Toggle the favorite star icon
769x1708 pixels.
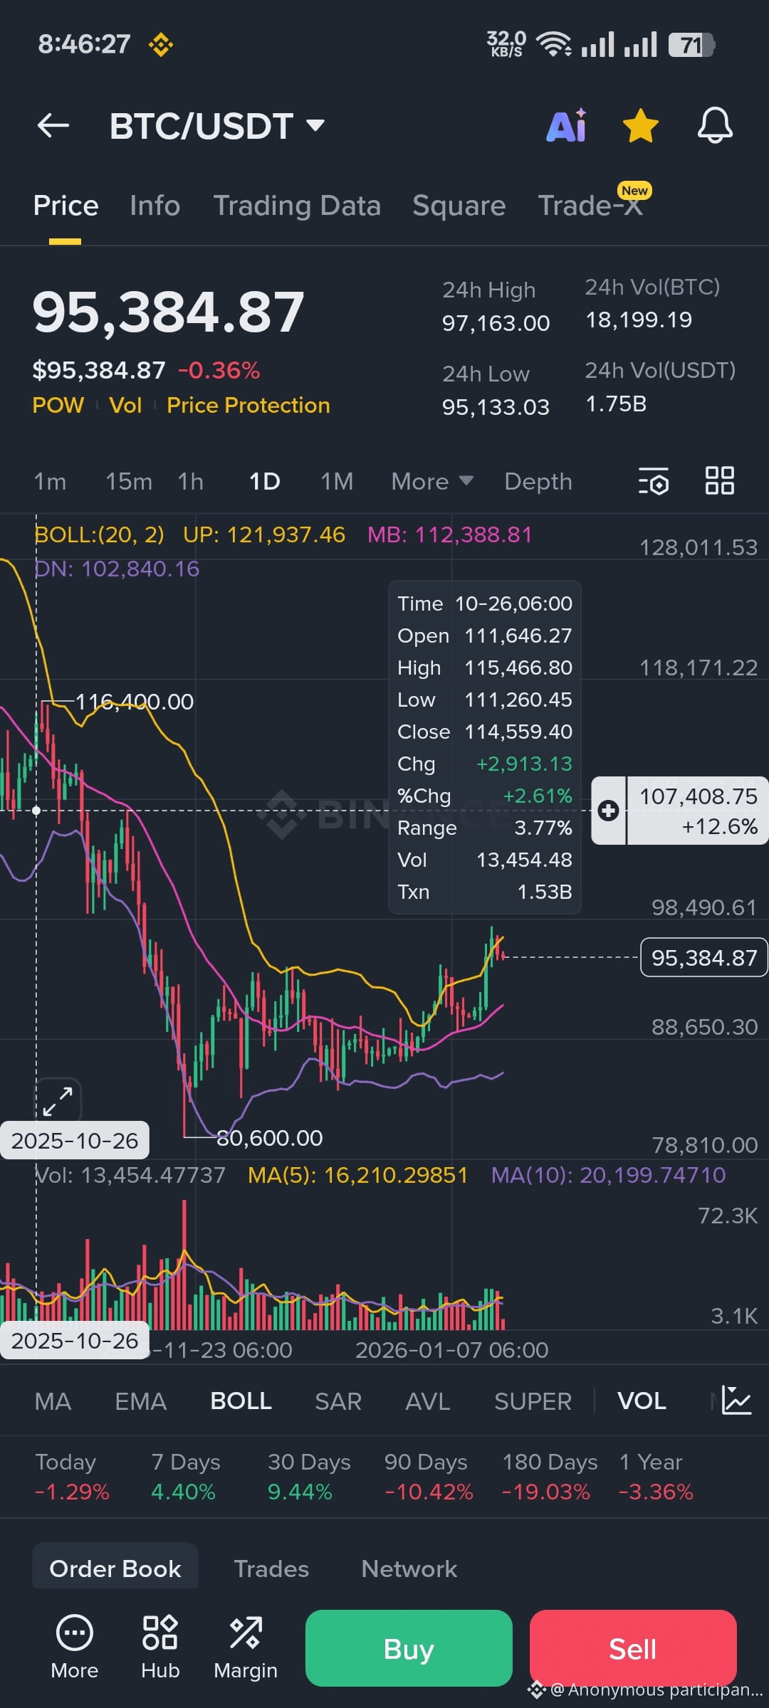click(x=640, y=126)
